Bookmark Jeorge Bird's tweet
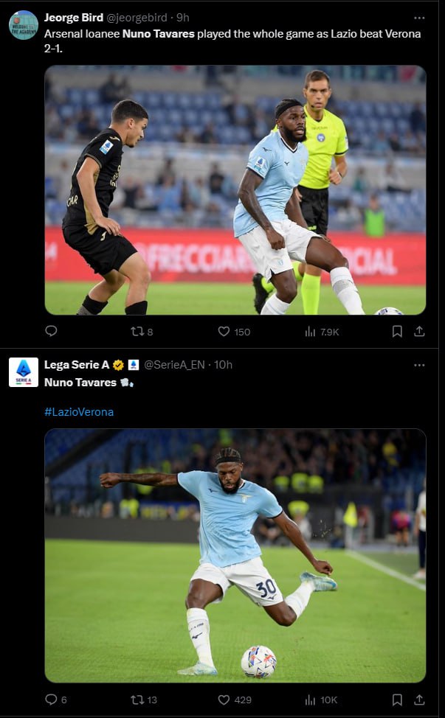The width and height of the screenshot is (445, 718). click(x=397, y=331)
